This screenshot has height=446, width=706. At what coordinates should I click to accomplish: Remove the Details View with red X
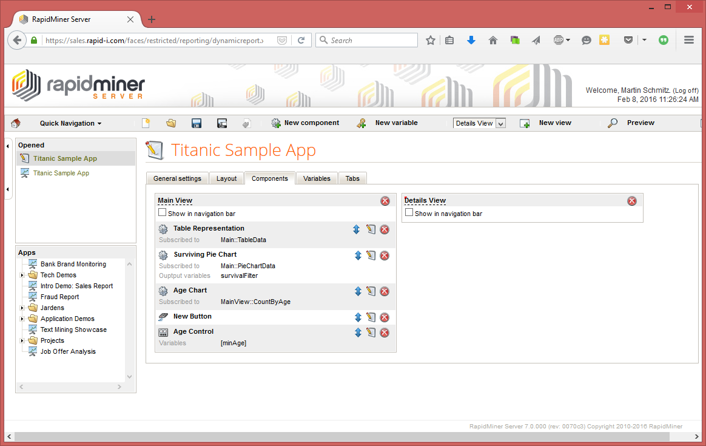pyautogui.click(x=632, y=201)
